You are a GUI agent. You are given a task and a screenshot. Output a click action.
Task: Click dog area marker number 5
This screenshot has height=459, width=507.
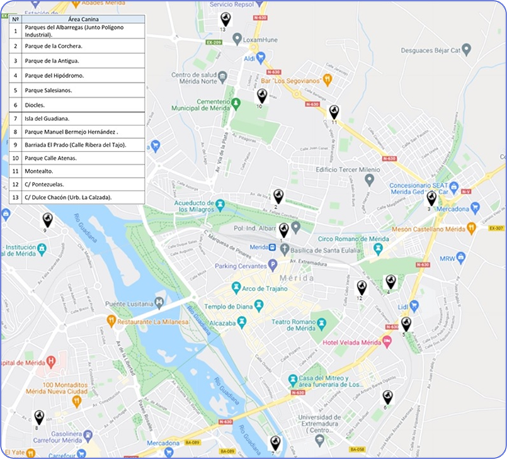point(406,324)
